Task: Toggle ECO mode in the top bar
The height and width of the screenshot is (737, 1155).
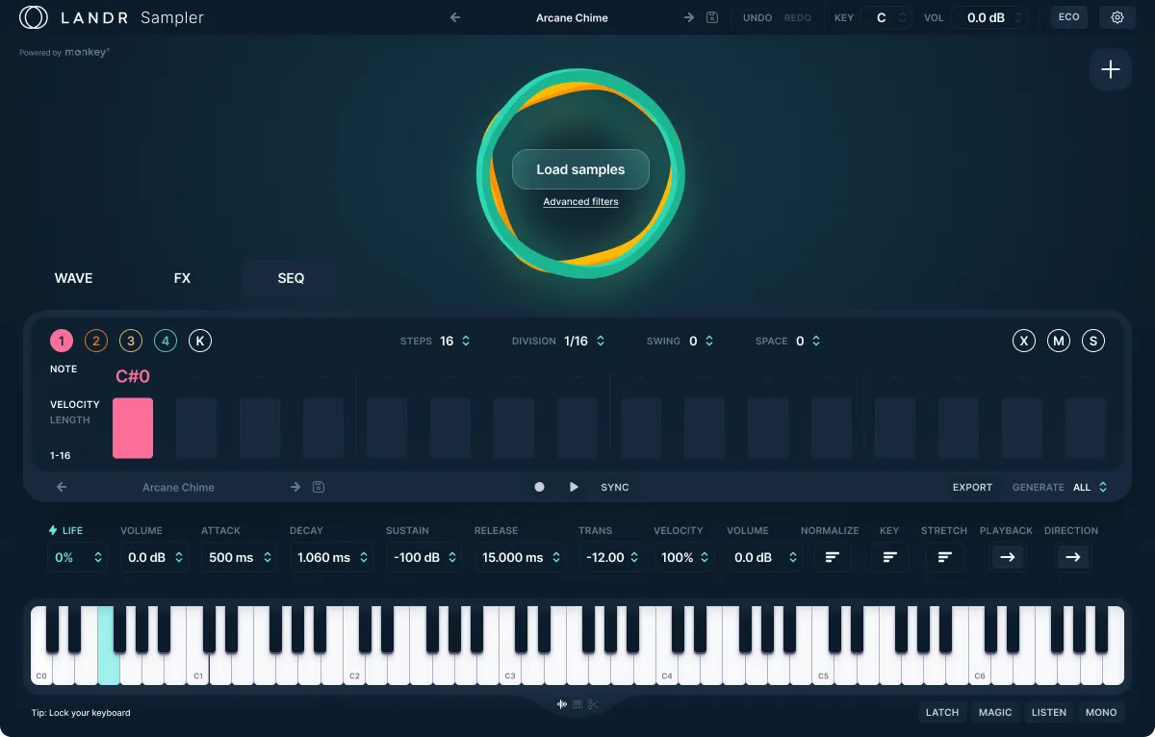Action: [x=1068, y=16]
